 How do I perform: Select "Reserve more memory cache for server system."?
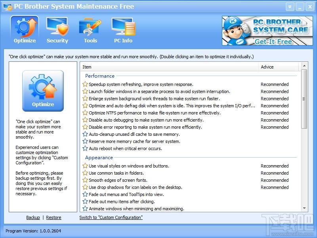(x=134, y=141)
